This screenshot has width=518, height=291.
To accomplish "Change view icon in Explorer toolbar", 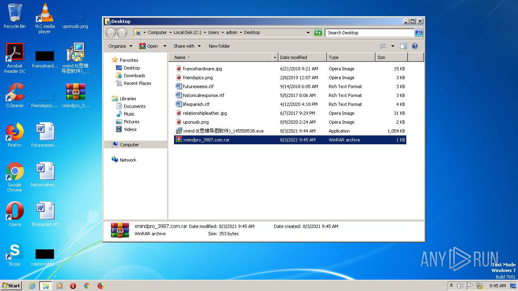I will click(383, 46).
